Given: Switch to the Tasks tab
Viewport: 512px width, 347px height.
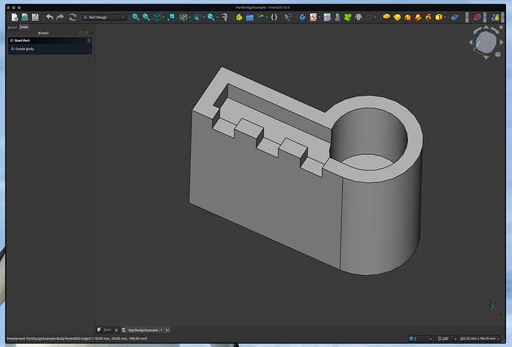Looking at the screenshot, I should pos(24,27).
